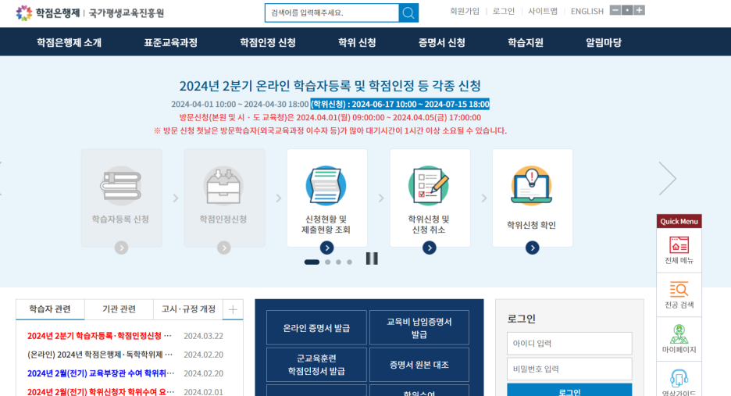Open 마이페이지 in Quick Menu
The height and width of the screenshot is (396, 731).
(679, 339)
